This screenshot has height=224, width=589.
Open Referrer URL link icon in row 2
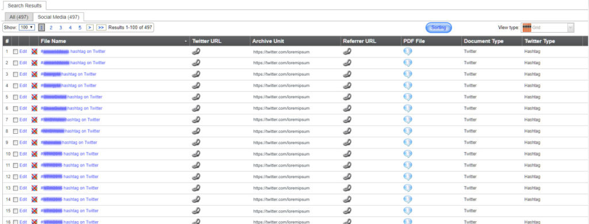pyautogui.click(x=347, y=63)
